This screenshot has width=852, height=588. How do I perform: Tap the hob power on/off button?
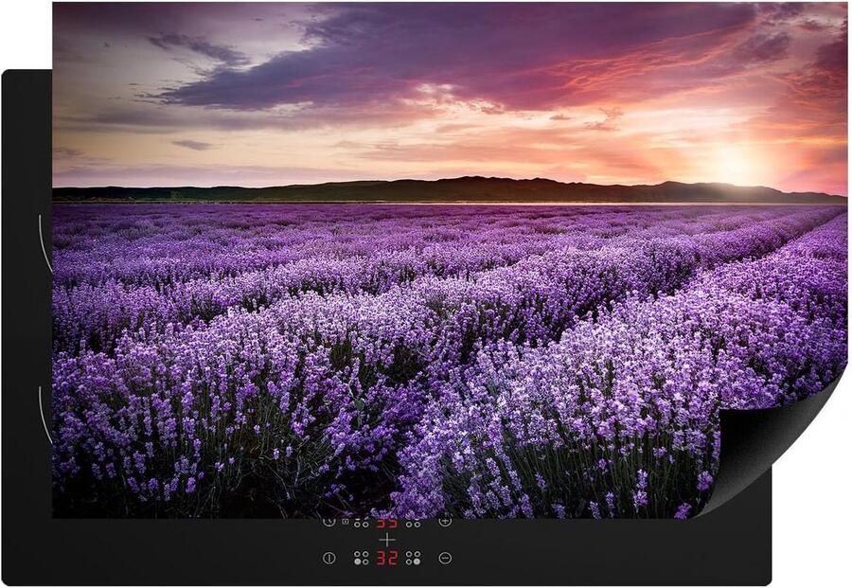click(328, 558)
